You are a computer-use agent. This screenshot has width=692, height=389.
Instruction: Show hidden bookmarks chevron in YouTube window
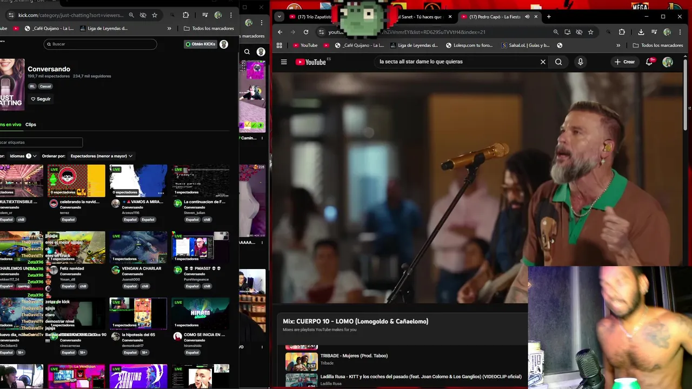[x=618, y=45]
